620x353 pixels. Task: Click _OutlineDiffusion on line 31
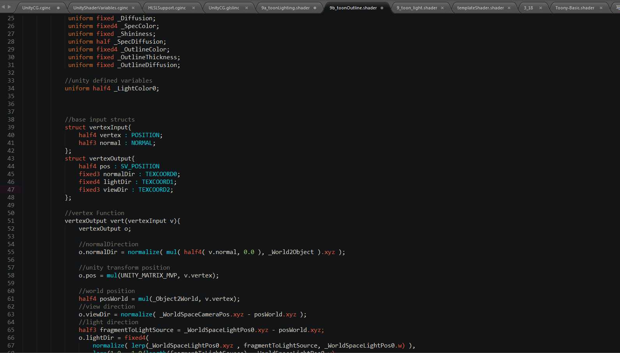click(x=147, y=65)
